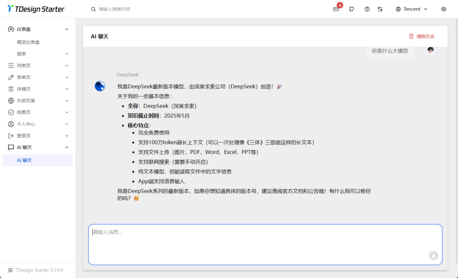
Task: Click the AI 聊天 card title
Action: (x=100, y=37)
